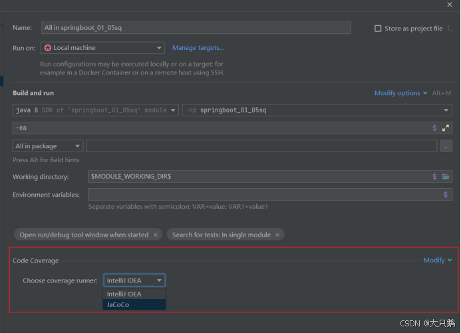The image size is (461, 333).
Task: Select IntelliJ IDEA in coverage runner list
Action: coord(134,294)
